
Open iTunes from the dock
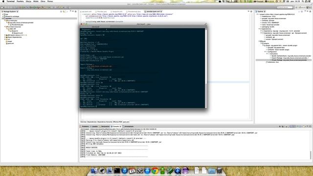pos(125,171)
